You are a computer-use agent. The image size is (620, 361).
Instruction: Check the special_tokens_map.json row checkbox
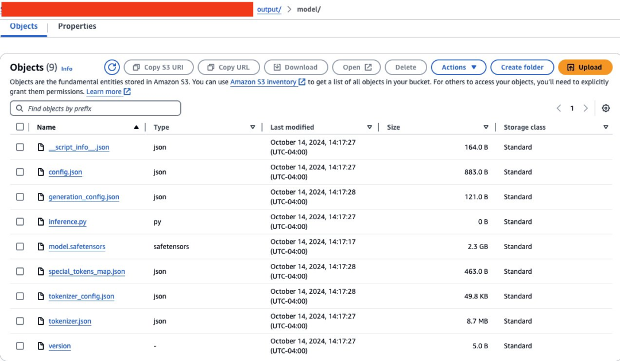pyautogui.click(x=20, y=271)
